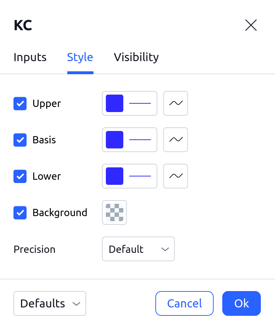Toggle the Lower plot checkbox
The width and height of the screenshot is (275, 326).
[20, 176]
